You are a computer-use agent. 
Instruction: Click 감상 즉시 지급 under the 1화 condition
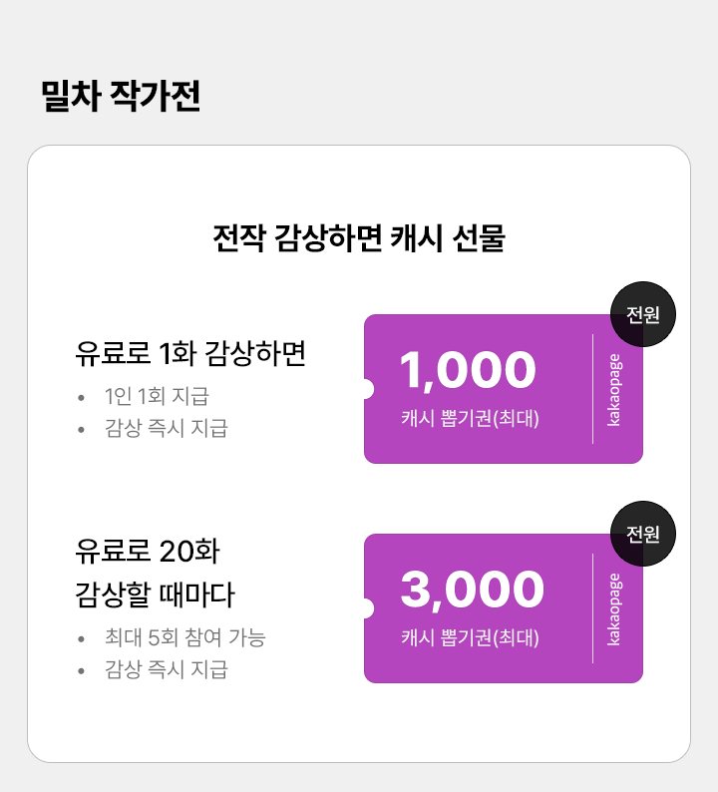click(x=166, y=429)
